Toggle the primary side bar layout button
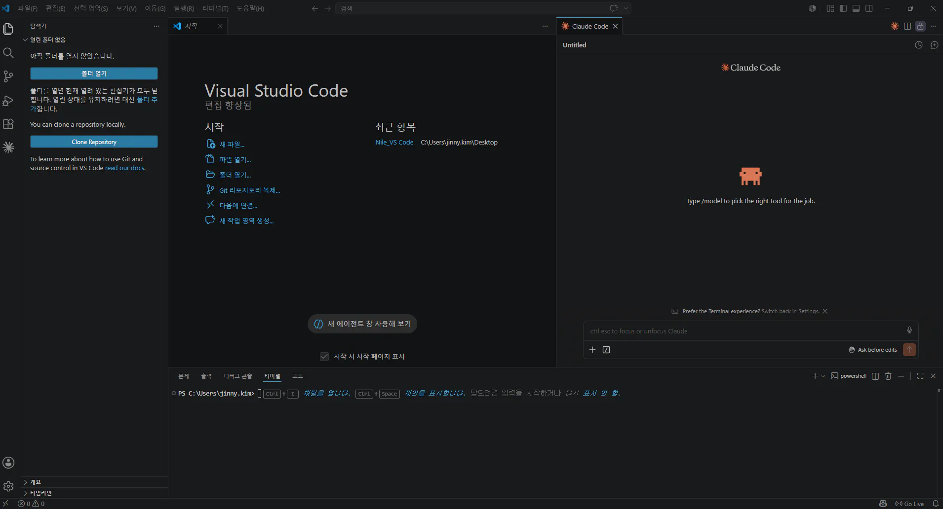This screenshot has height=509, width=943. pyautogui.click(x=843, y=8)
